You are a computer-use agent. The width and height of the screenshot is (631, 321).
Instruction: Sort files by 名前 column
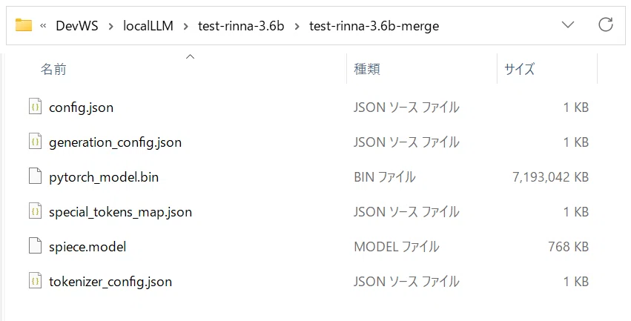(53, 69)
